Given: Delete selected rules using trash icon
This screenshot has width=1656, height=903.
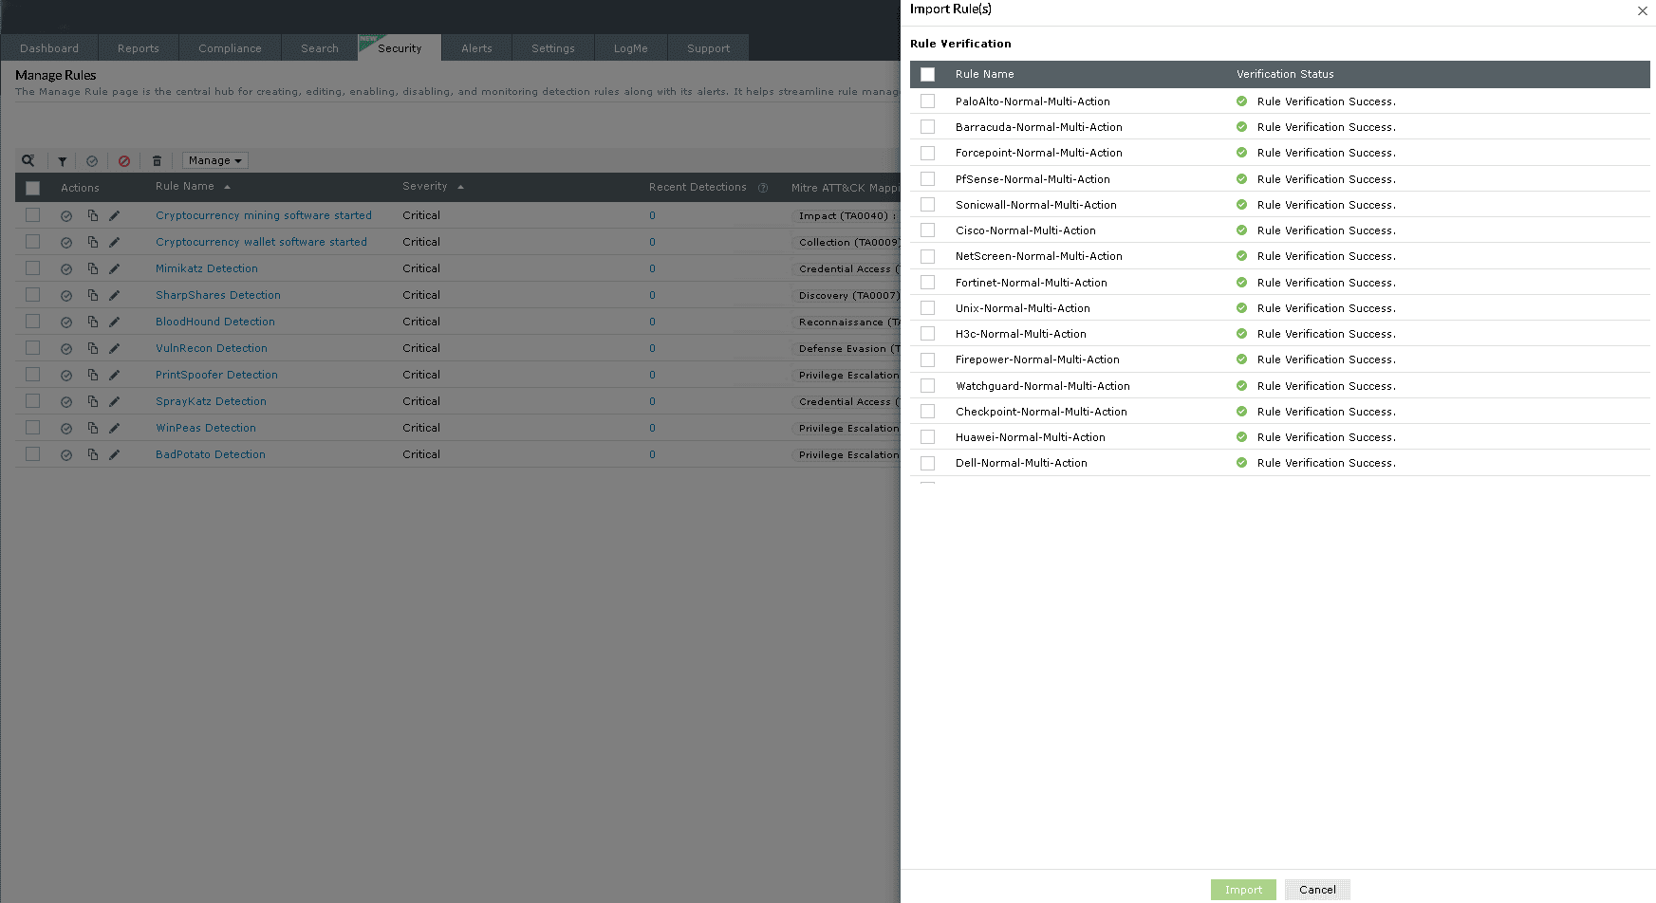Looking at the screenshot, I should pyautogui.click(x=157, y=160).
